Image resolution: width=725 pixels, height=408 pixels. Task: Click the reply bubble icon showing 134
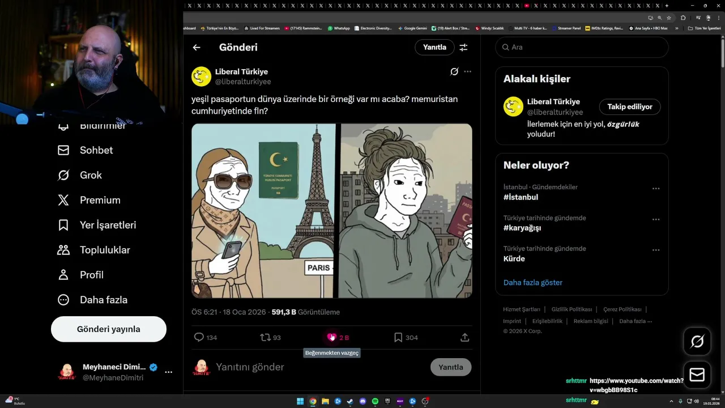[199, 337]
